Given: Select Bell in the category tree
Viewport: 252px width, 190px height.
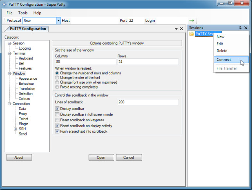Looking at the screenshot, I should coord(21,63).
